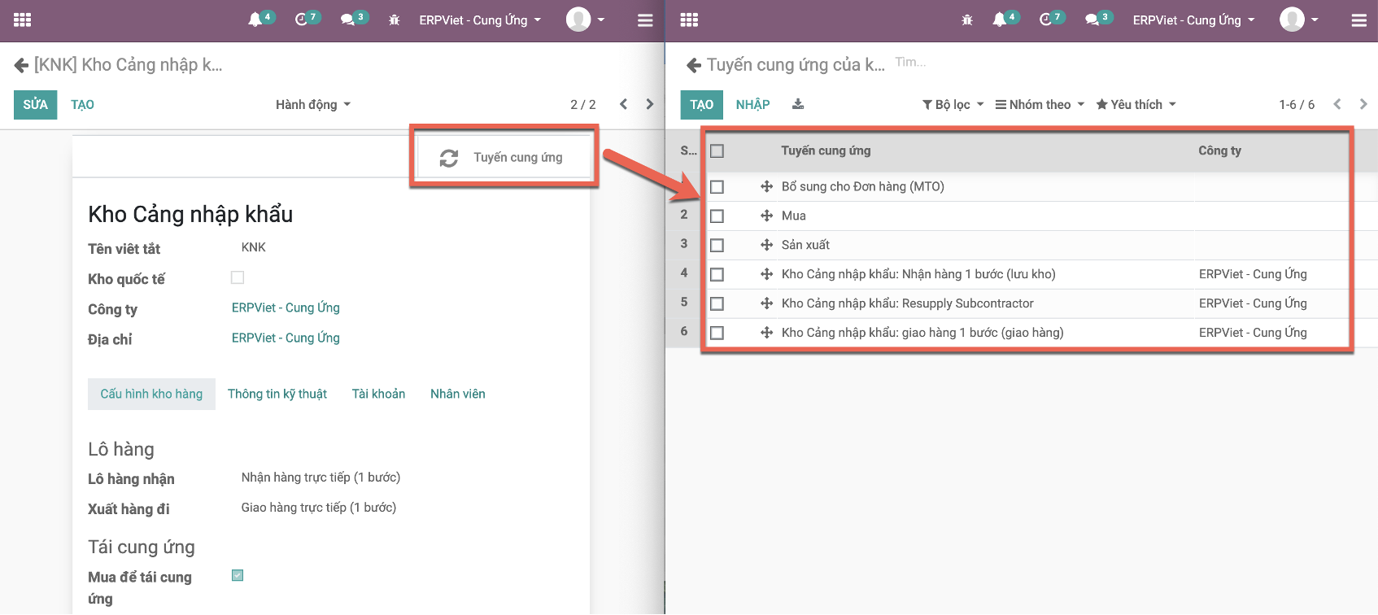Click the download export icon beside NHẬP

[x=798, y=104]
